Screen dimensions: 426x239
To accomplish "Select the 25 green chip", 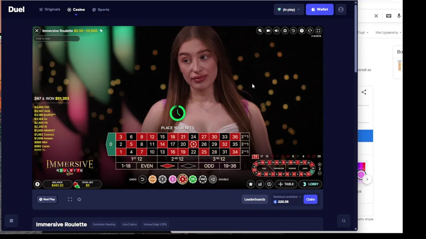I will pos(193,179).
